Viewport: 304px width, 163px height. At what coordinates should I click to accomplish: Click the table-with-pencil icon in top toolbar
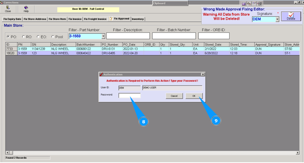pos(254,4)
